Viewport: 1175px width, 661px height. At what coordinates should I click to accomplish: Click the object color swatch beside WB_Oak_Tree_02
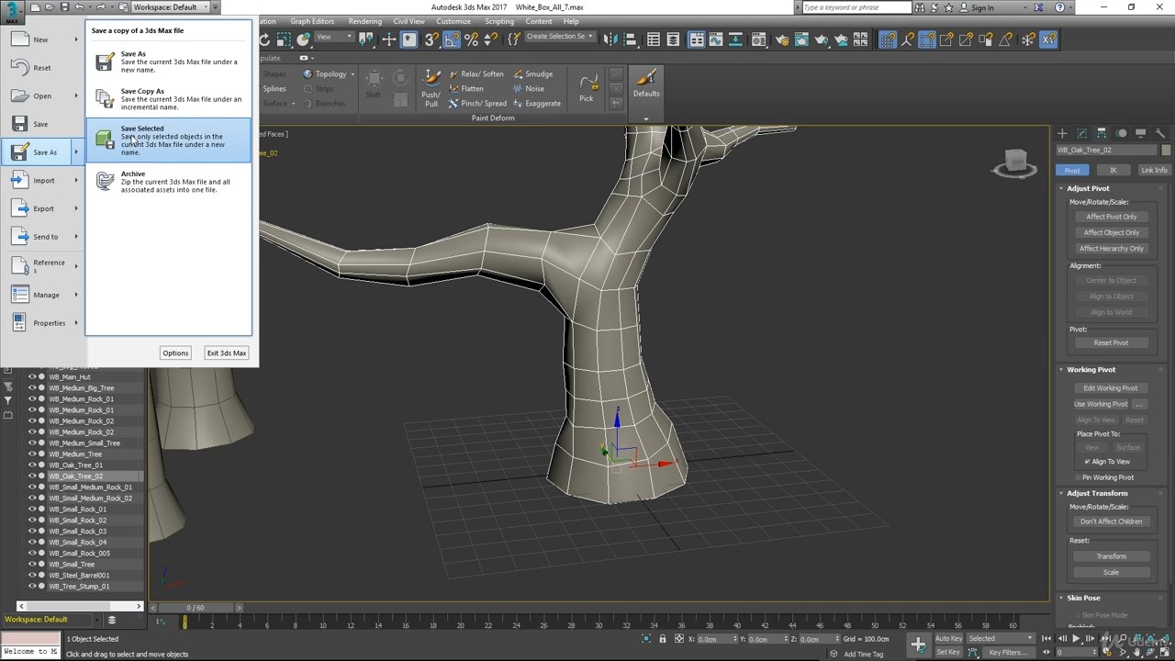point(1166,150)
